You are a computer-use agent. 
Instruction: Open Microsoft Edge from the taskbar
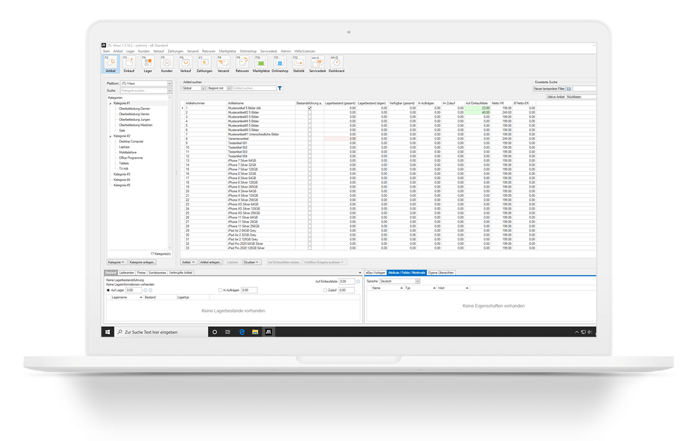pos(242,332)
